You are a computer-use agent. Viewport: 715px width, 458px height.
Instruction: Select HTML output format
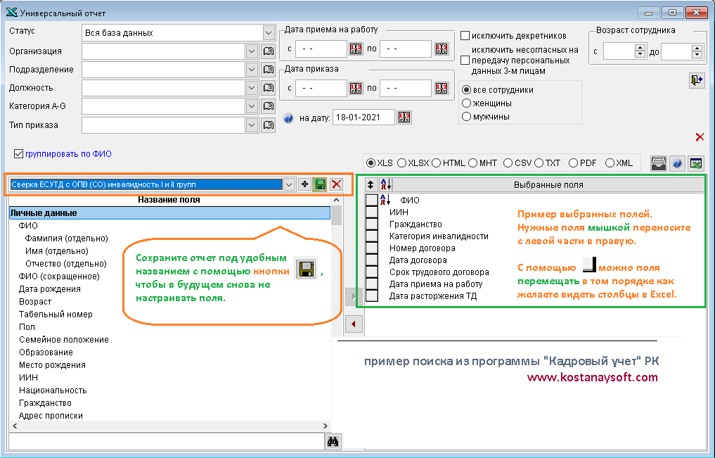437,163
